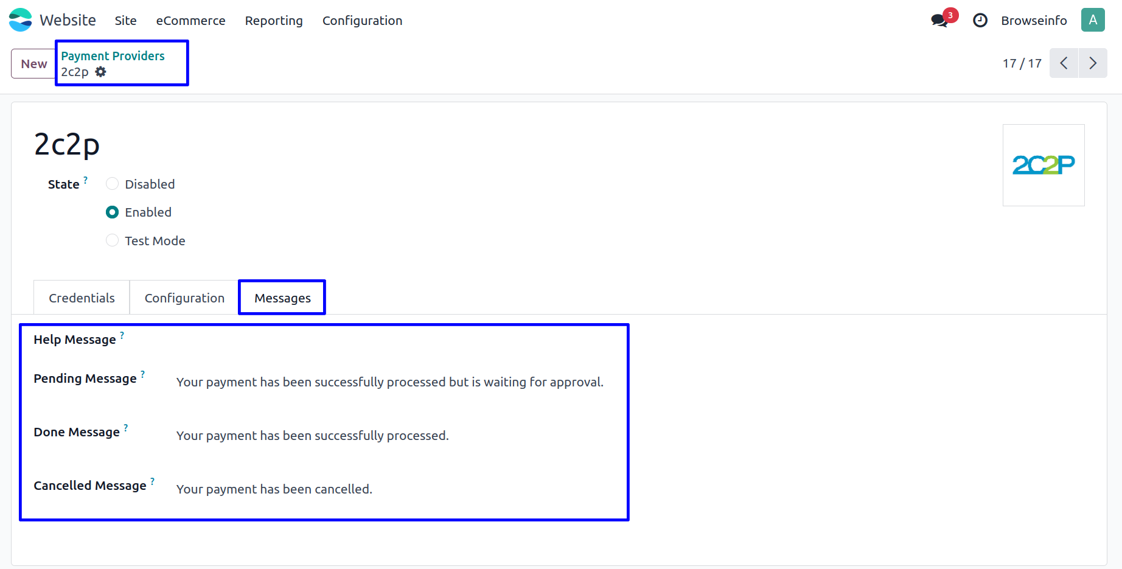The image size is (1122, 569).
Task: Select the Enabled state option
Action: (x=112, y=212)
